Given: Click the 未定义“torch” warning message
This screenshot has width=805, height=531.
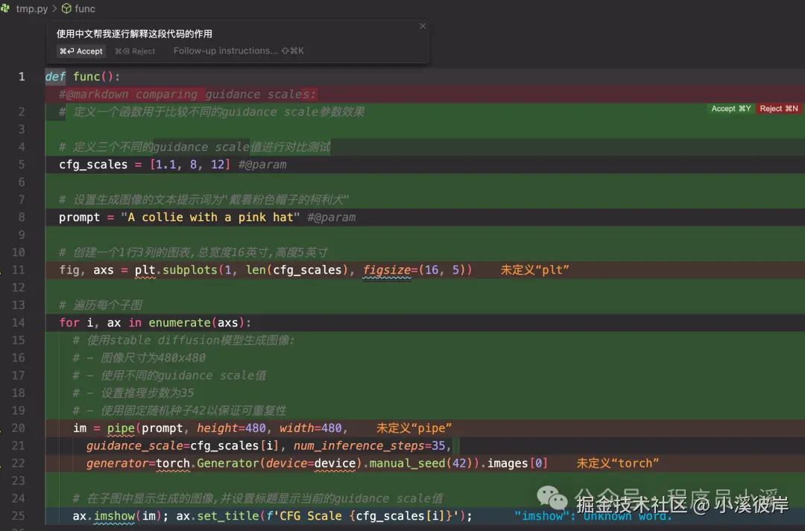Looking at the screenshot, I should (618, 463).
